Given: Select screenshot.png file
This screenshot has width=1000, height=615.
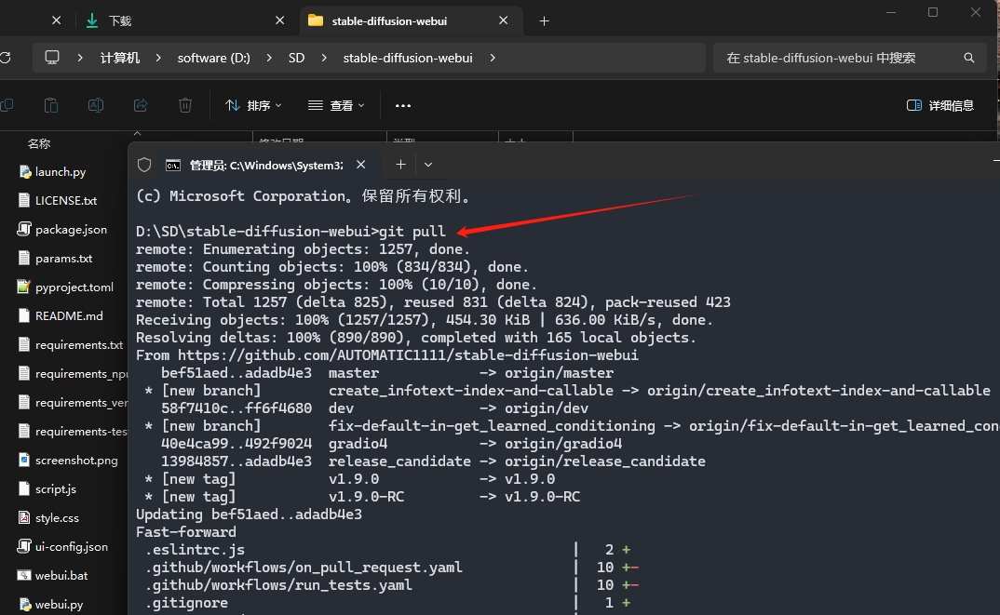Looking at the screenshot, I should click(76, 461).
